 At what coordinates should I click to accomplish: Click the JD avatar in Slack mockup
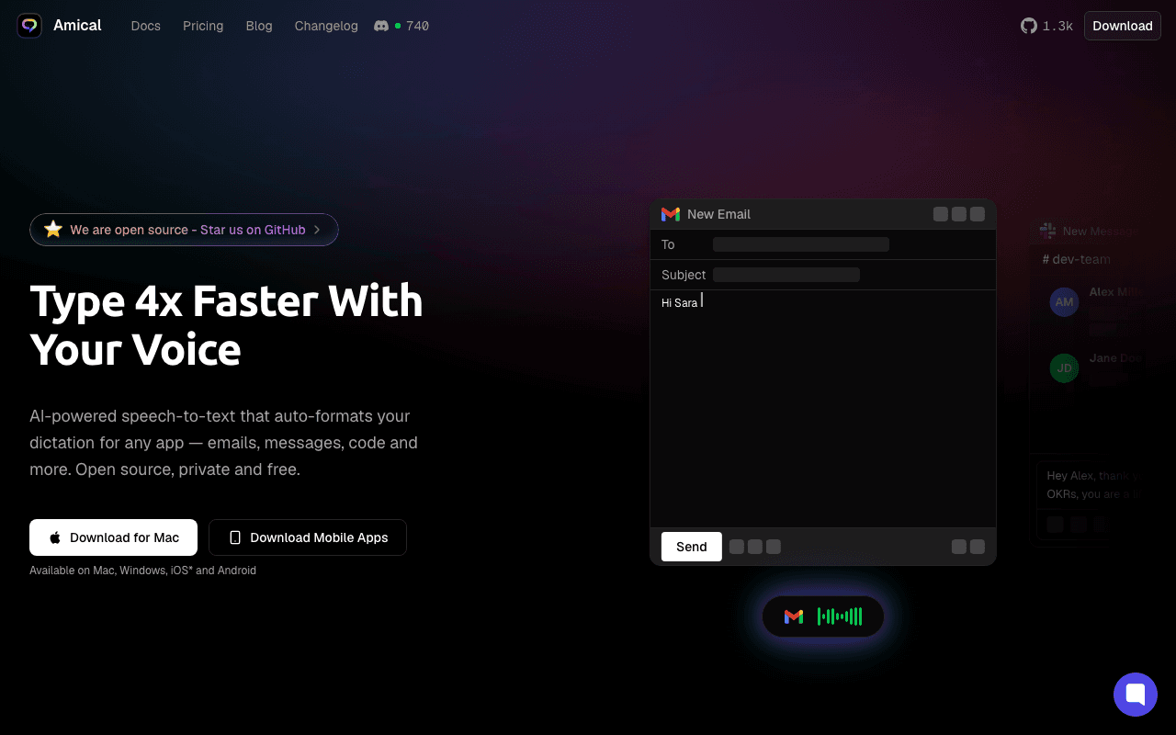(x=1064, y=368)
